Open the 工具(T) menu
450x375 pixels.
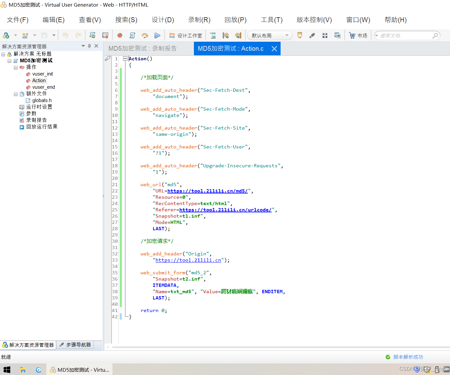[272, 20]
